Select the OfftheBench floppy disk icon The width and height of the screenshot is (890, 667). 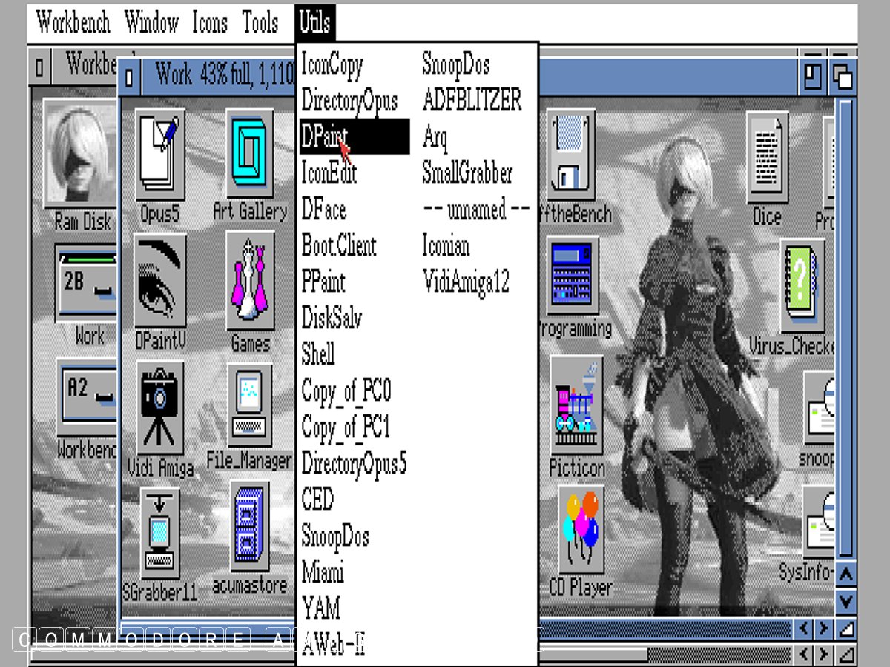tap(571, 156)
